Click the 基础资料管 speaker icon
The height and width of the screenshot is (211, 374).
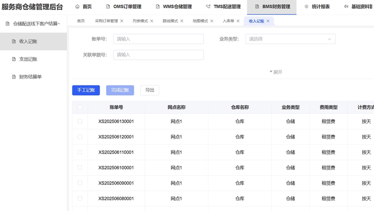tap(346, 7)
